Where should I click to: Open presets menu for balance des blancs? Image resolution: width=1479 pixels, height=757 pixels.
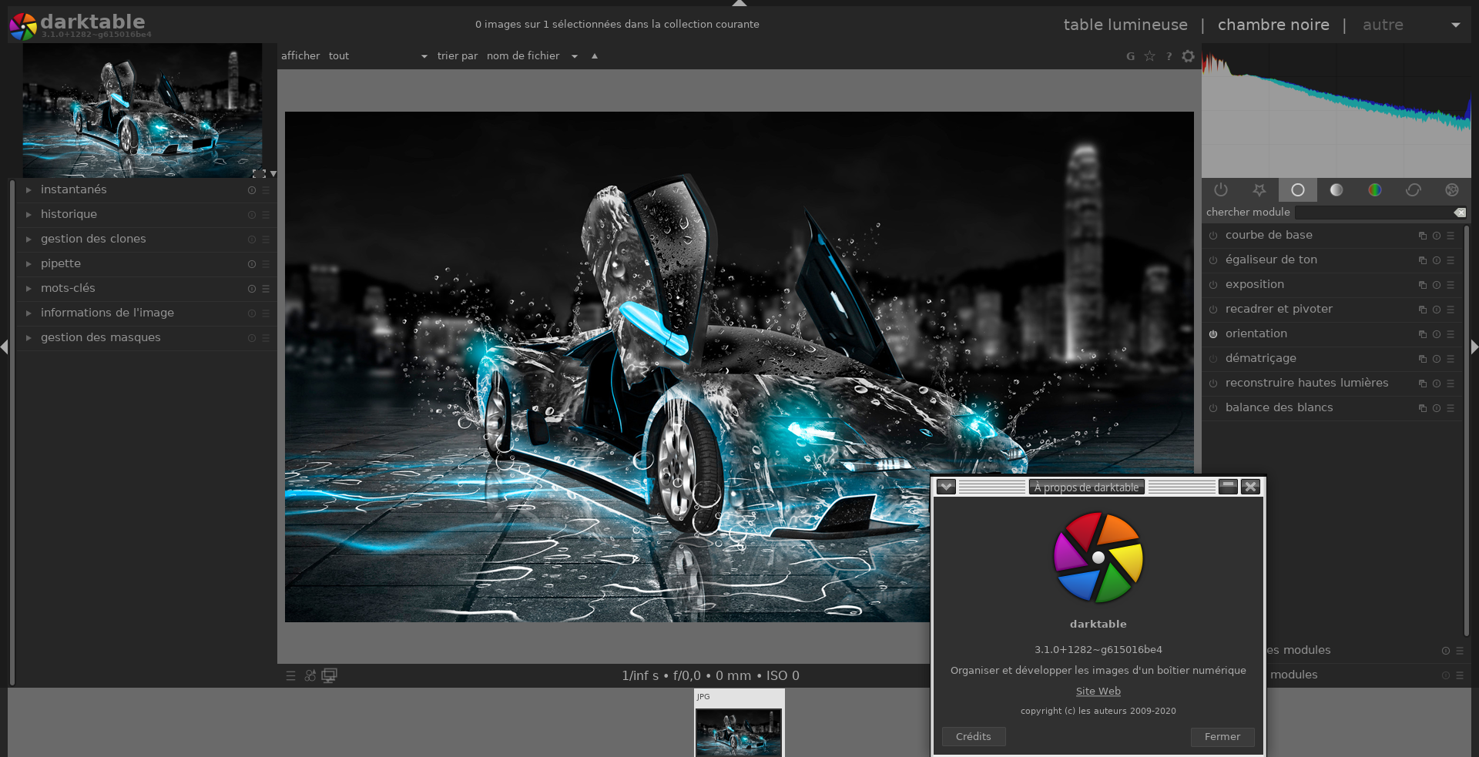(x=1450, y=408)
